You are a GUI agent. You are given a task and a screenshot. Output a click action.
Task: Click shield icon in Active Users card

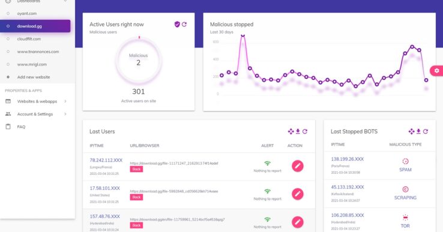(177, 24)
